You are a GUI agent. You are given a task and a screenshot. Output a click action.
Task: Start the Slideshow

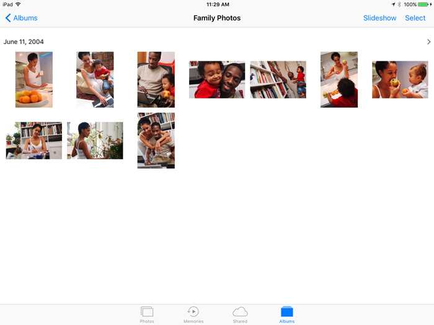(x=379, y=18)
